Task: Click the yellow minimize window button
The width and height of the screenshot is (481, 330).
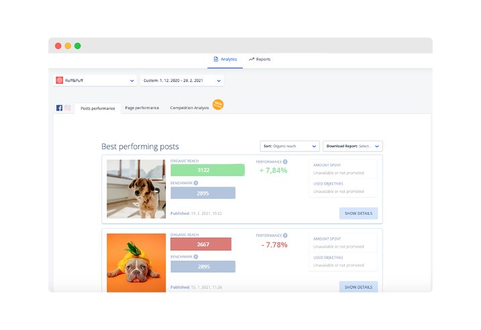Action: 68,46
